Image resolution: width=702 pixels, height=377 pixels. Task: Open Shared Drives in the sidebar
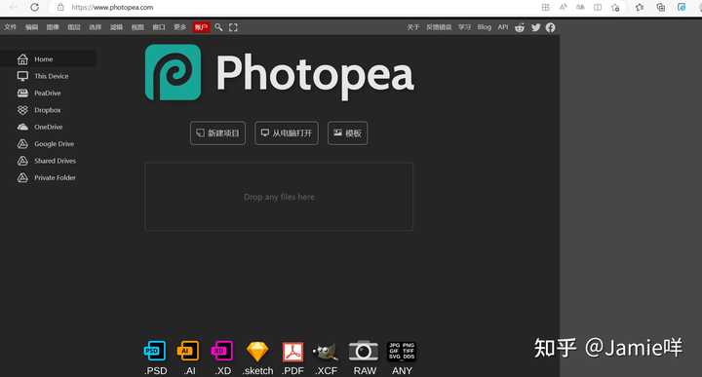tap(48, 161)
